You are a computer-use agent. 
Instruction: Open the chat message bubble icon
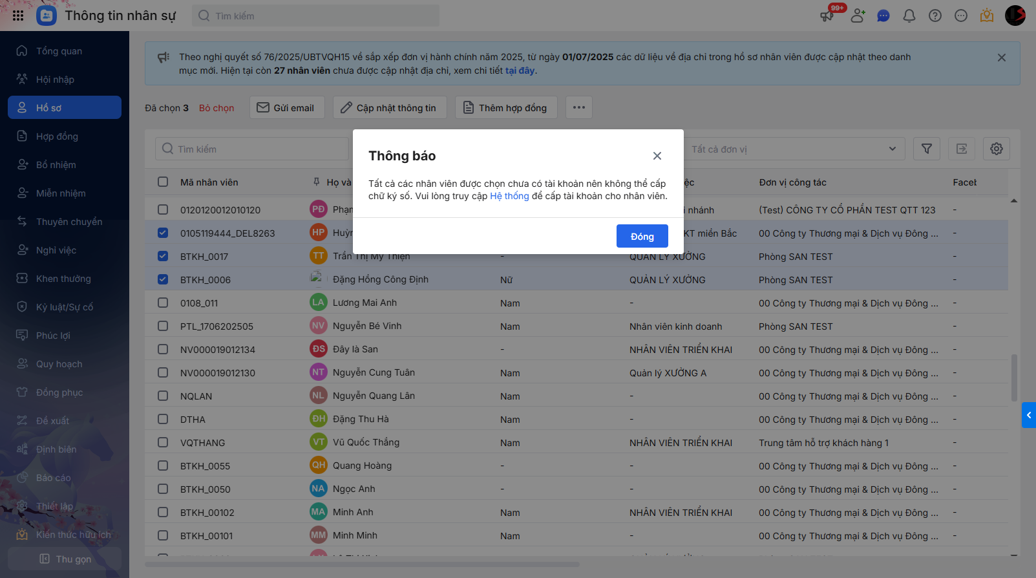pyautogui.click(x=883, y=16)
